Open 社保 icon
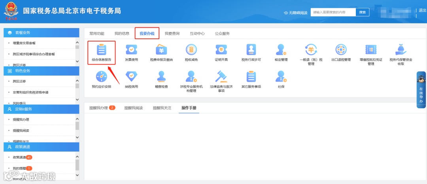Viewport: 427px width, 184px height. (x=281, y=77)
